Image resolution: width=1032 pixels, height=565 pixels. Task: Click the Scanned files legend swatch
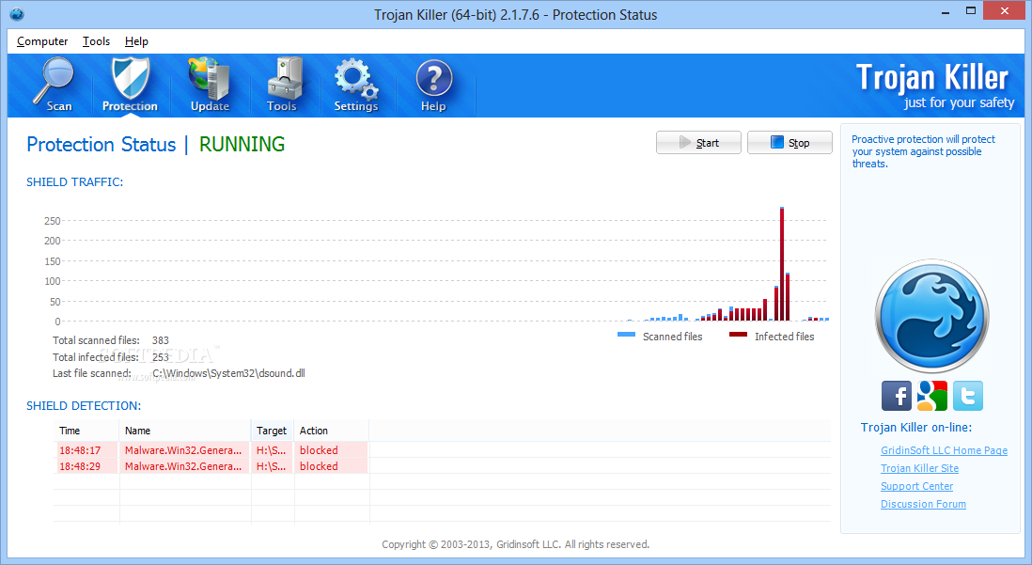click(626, 336)
